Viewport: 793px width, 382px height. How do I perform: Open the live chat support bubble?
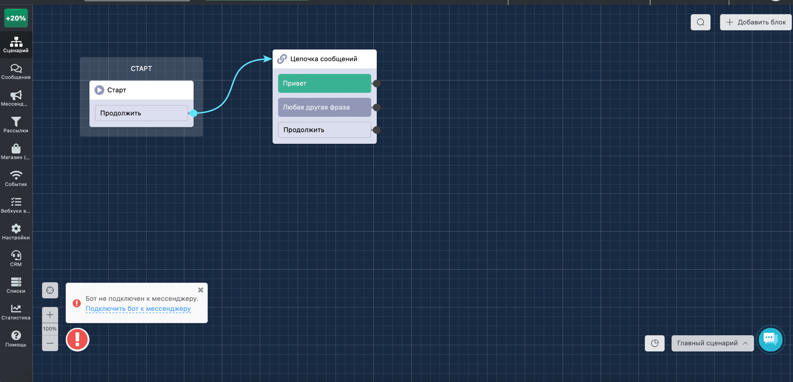[x=771, y=339]
